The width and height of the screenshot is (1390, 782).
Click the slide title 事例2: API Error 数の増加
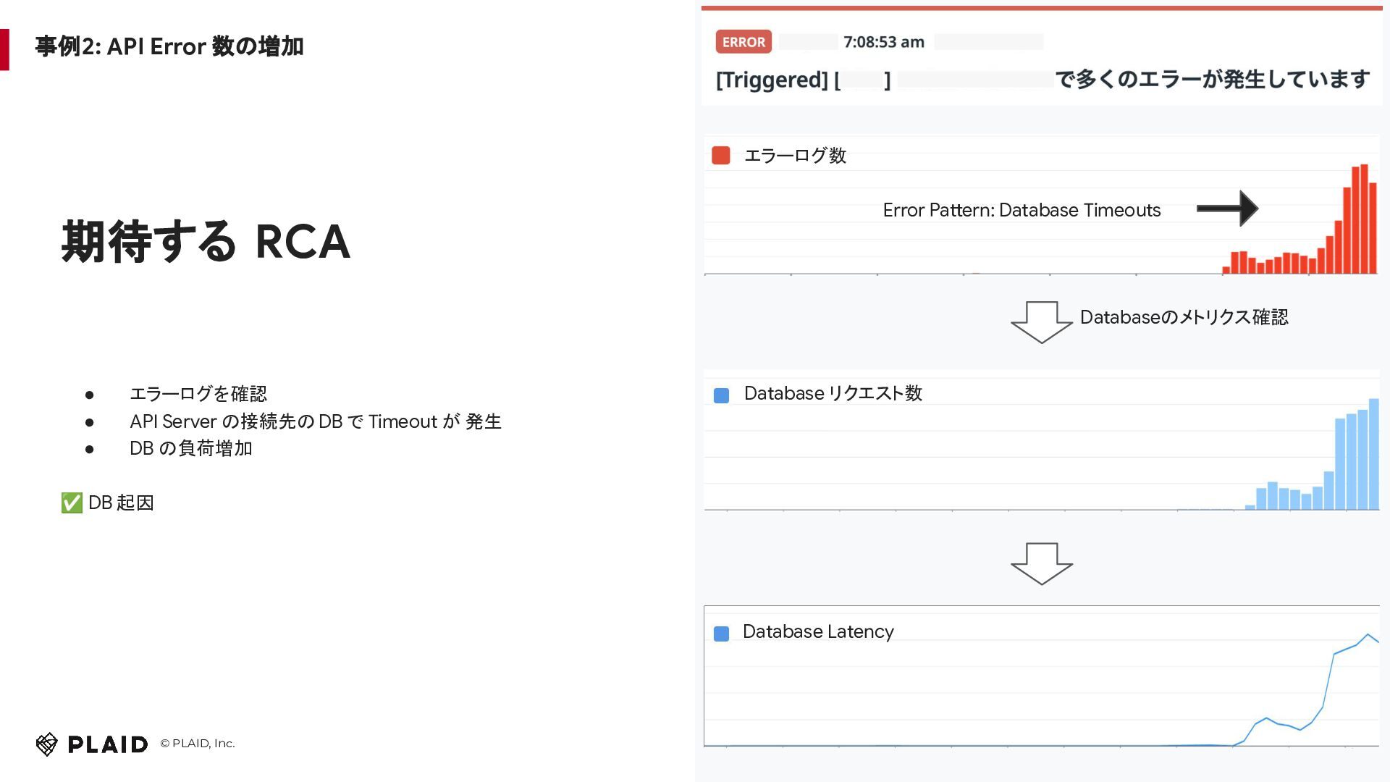pyautogui.click(x=169, y=46)
